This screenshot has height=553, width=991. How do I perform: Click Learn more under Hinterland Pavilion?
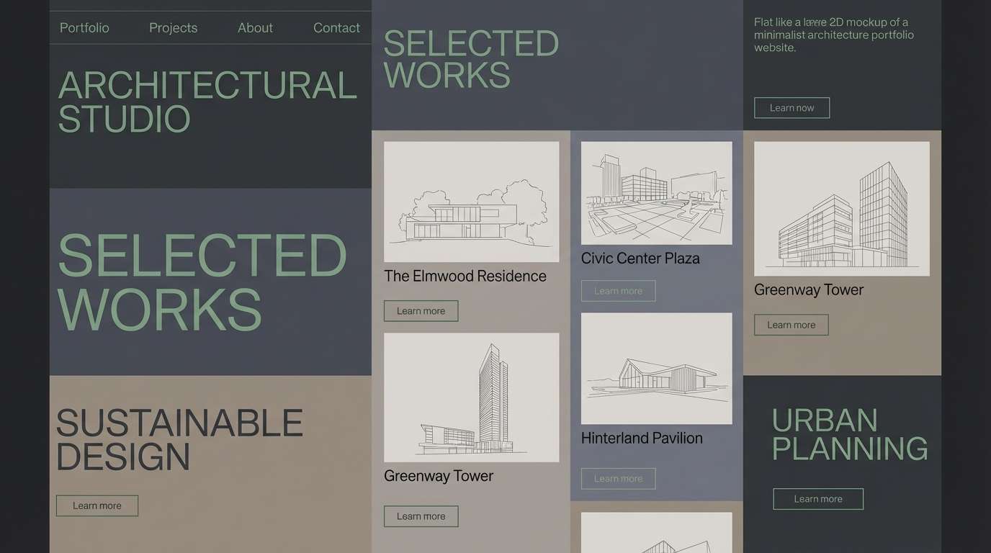pos(618,478)
